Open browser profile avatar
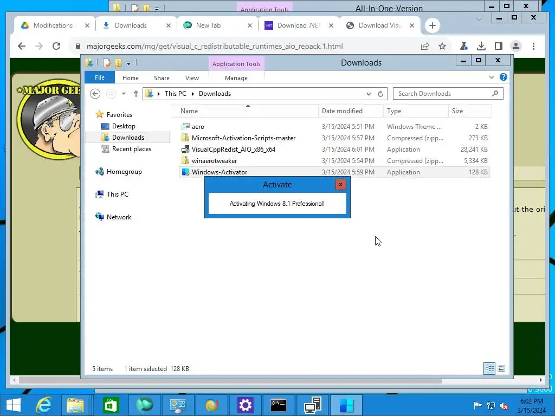The width and height of the screenshot is (555, 416). (x=516, y=46)
